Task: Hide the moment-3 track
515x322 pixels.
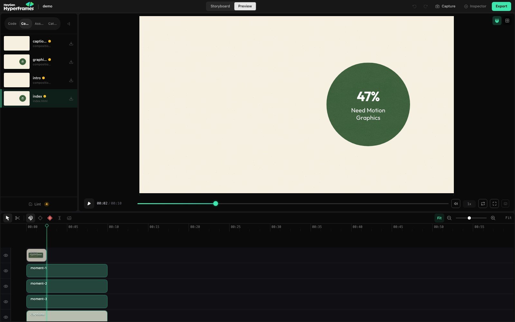Action: pyautogui.click(x=6, y=302)
